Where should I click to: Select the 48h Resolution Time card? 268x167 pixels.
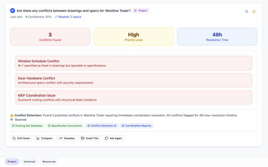tap(217, 37)
